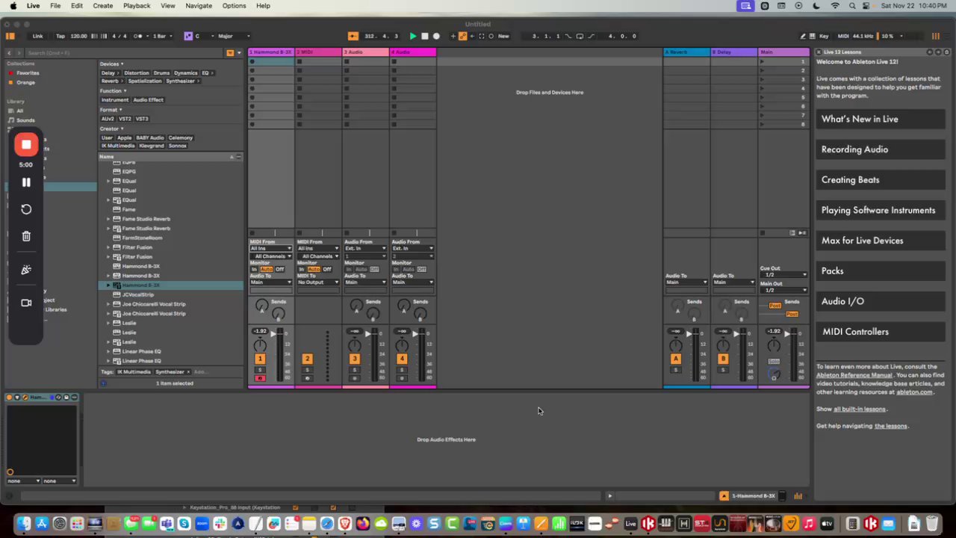The image size is (956, 538).
Task: Toggle the browser show/hide icon at top-left
Action: click(10, 36)
